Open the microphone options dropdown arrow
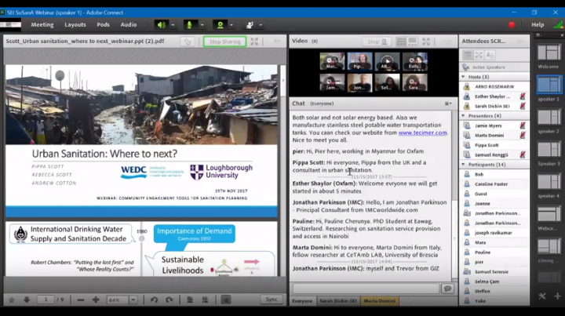 point(201,25)
